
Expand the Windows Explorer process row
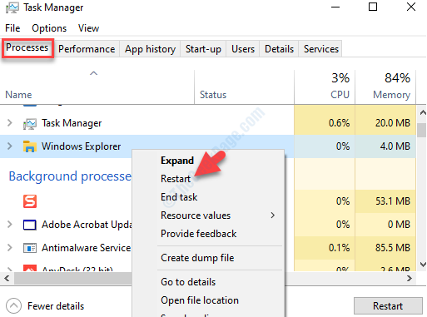point(10,146)
